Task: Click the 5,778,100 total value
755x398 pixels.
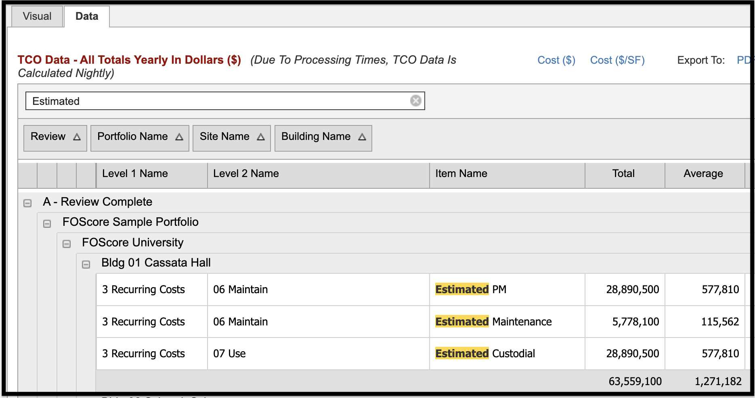Action: 635,322
